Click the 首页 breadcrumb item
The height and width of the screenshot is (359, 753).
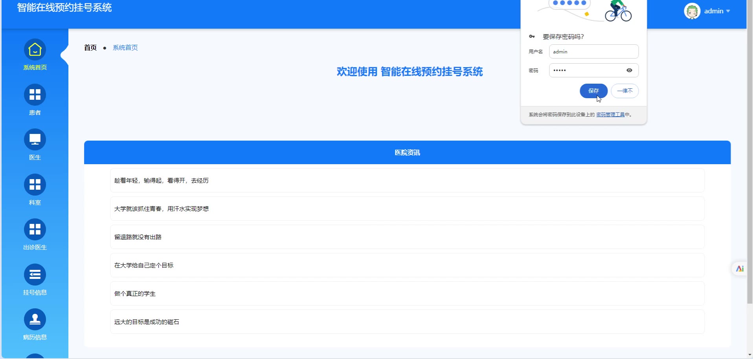pos(90,48)
